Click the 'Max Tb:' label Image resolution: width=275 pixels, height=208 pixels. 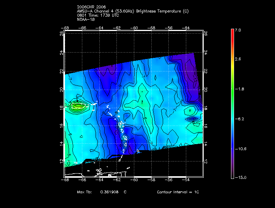84,192
